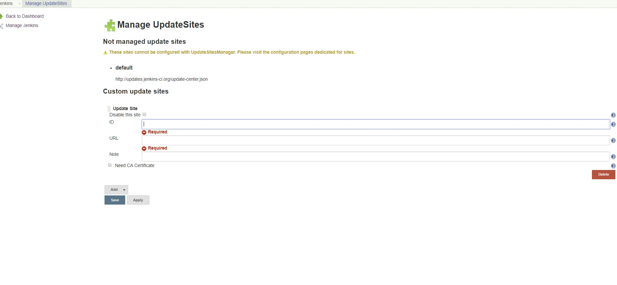
Task: Click the URL Required error icon
Action: 144,148
